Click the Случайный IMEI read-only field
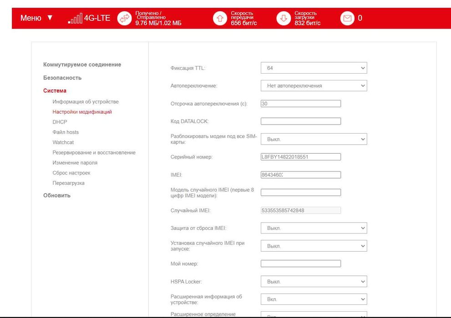 (301, 210)
